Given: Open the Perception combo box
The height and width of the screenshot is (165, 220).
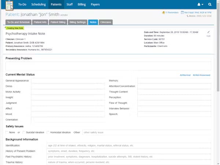Looking at the screenshot, I should pyautogui.click(x=174, y=98).
